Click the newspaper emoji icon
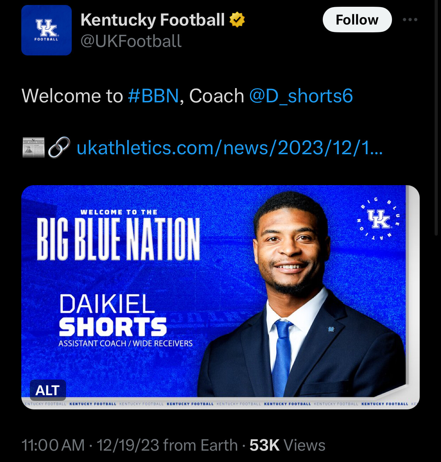 tap(33, 147)
